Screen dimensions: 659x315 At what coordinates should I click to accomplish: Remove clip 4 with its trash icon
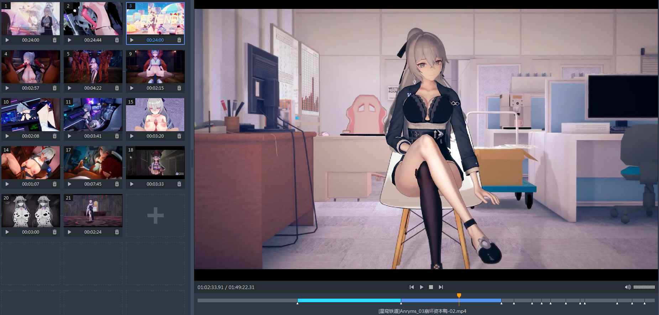tap(54, 88)
